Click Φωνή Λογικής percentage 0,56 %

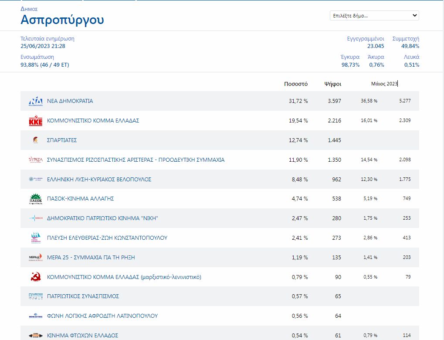click(x=300, y=316)
